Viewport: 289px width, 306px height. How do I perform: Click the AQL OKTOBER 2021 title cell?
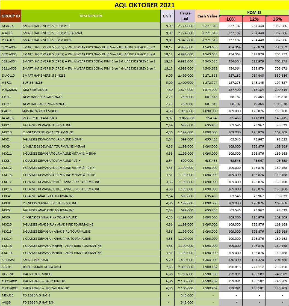(144, 5)
